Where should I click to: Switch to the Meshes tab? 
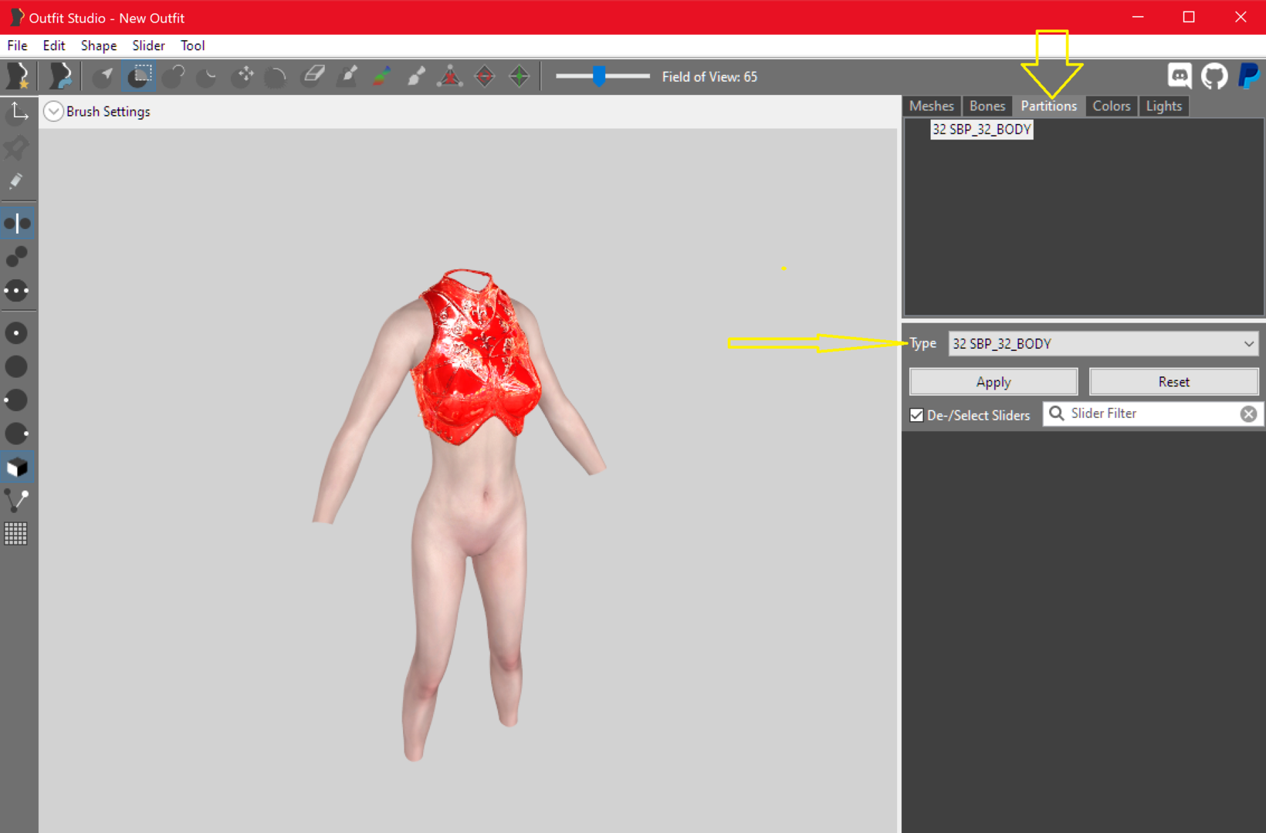932,106
